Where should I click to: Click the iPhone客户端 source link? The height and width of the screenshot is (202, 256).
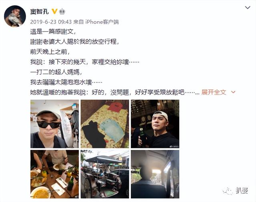102,22
